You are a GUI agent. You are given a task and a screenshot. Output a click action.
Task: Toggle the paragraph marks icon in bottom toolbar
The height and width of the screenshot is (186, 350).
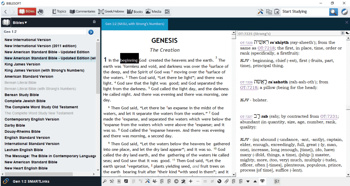point(262,181)
